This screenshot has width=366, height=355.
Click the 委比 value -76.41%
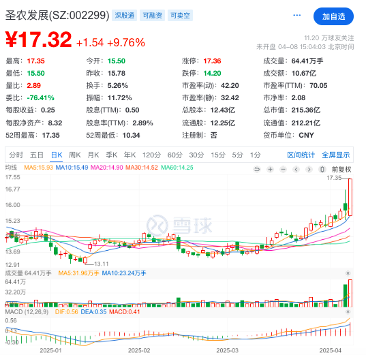click(x=40, y=97)
